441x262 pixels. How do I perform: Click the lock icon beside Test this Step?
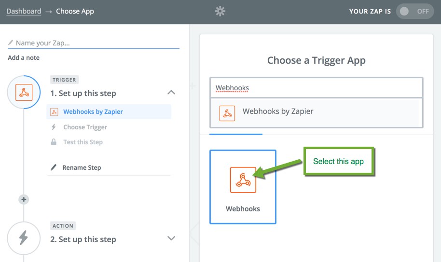pyautogui.click(x=54, y=142)
